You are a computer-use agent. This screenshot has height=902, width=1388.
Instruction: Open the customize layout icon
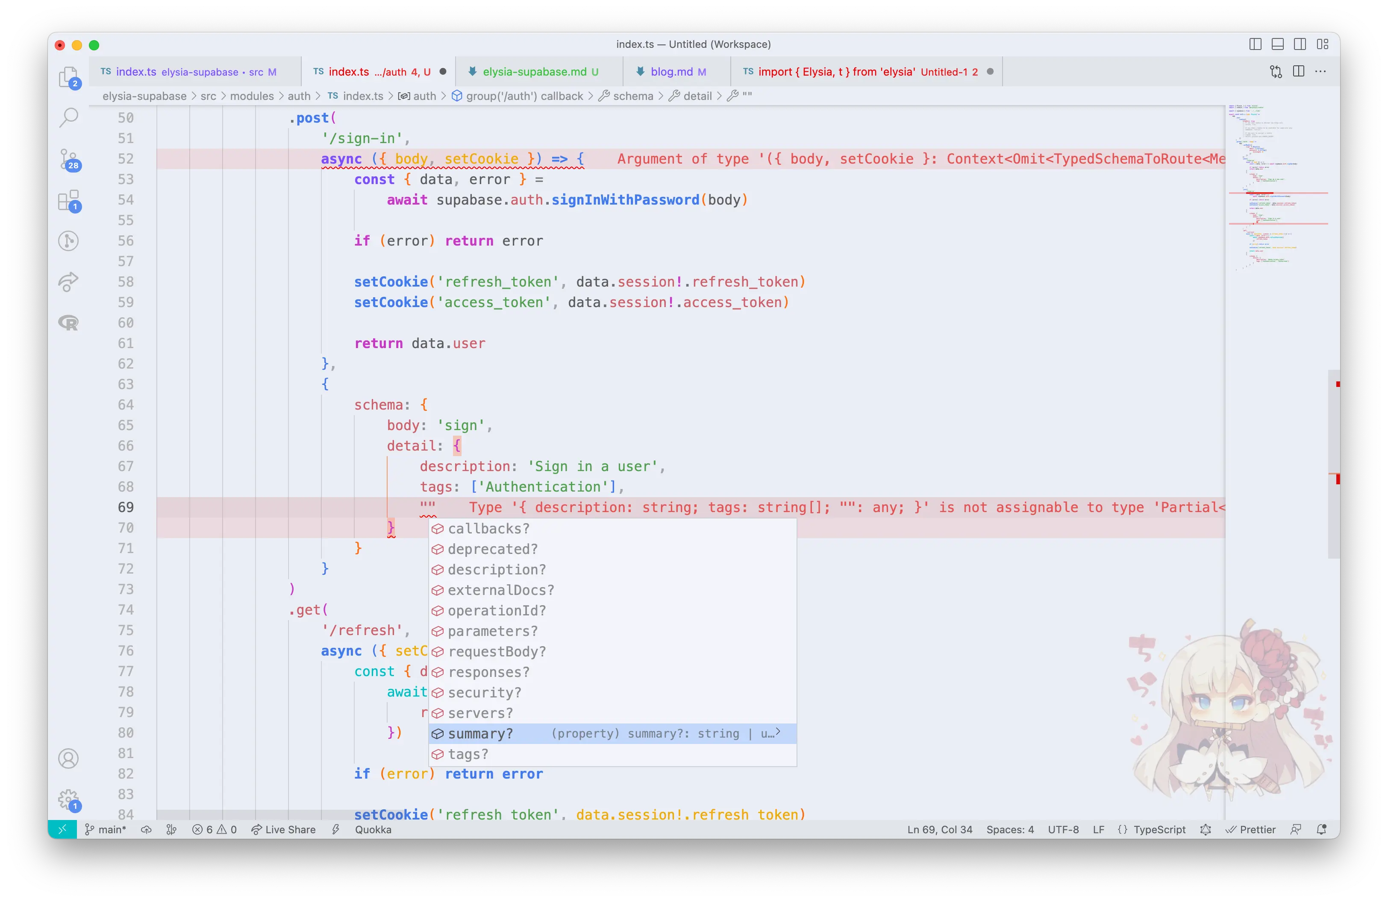pyautogui.click(x=1323, y=44)
